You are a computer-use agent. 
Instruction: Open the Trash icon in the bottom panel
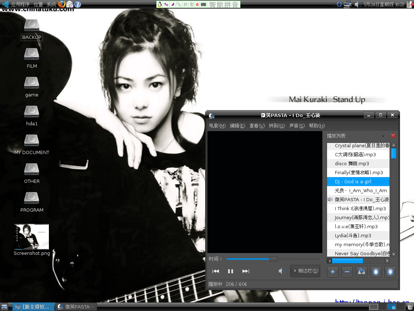410,307
